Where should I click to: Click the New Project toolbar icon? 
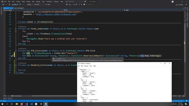9,5
